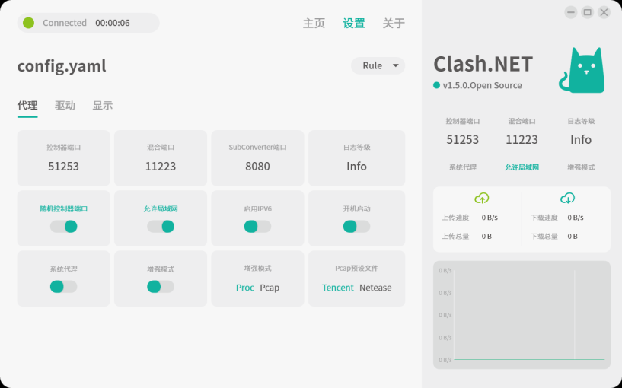Toggle the 随机控制器端口 switch

63,226
